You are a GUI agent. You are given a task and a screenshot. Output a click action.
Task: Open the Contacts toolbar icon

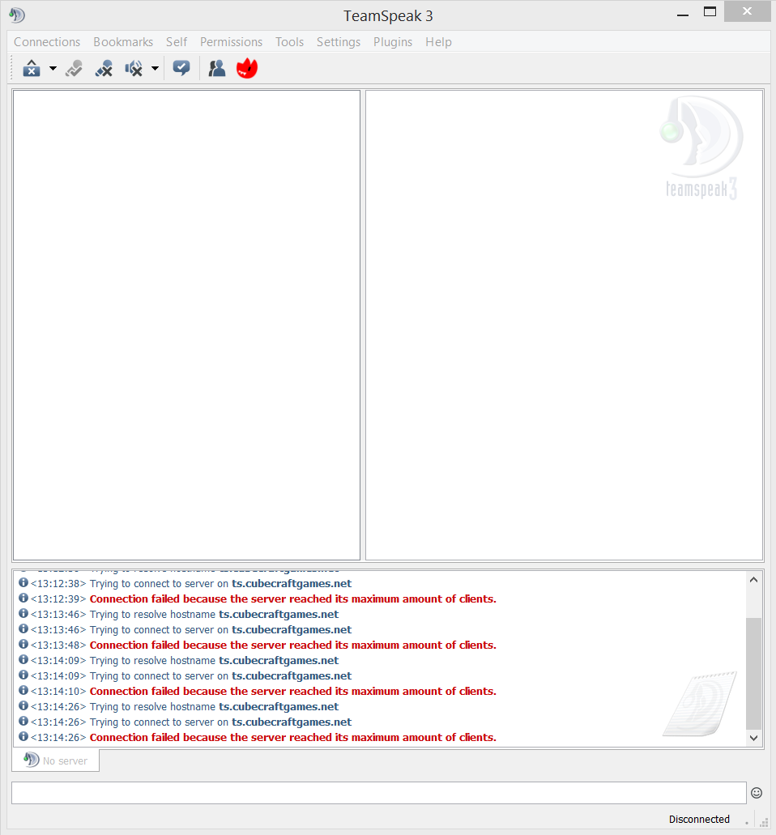217,68
